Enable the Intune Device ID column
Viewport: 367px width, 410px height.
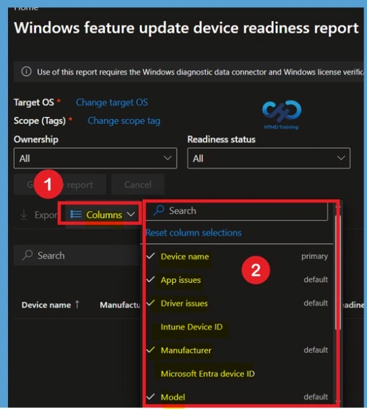pos(191,327)
